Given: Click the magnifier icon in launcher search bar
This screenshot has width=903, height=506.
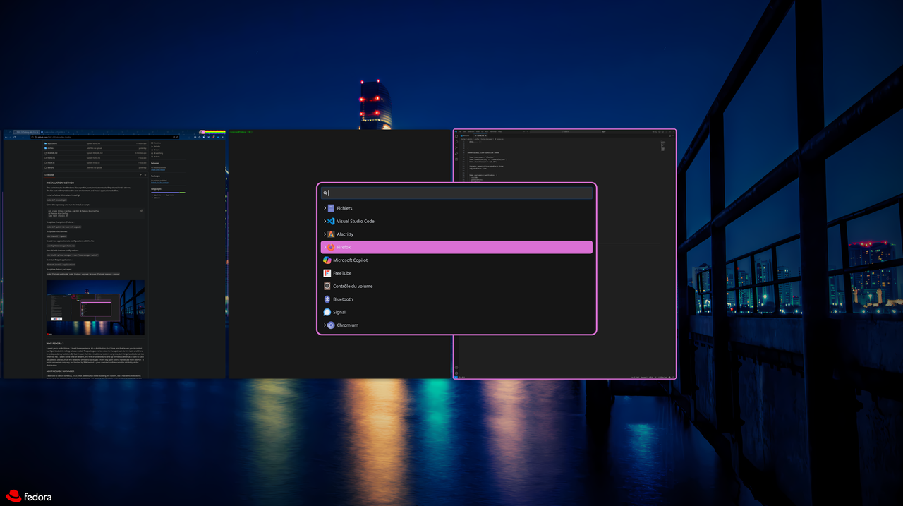Looking at the screenshot, I should [x=325, y=193].
